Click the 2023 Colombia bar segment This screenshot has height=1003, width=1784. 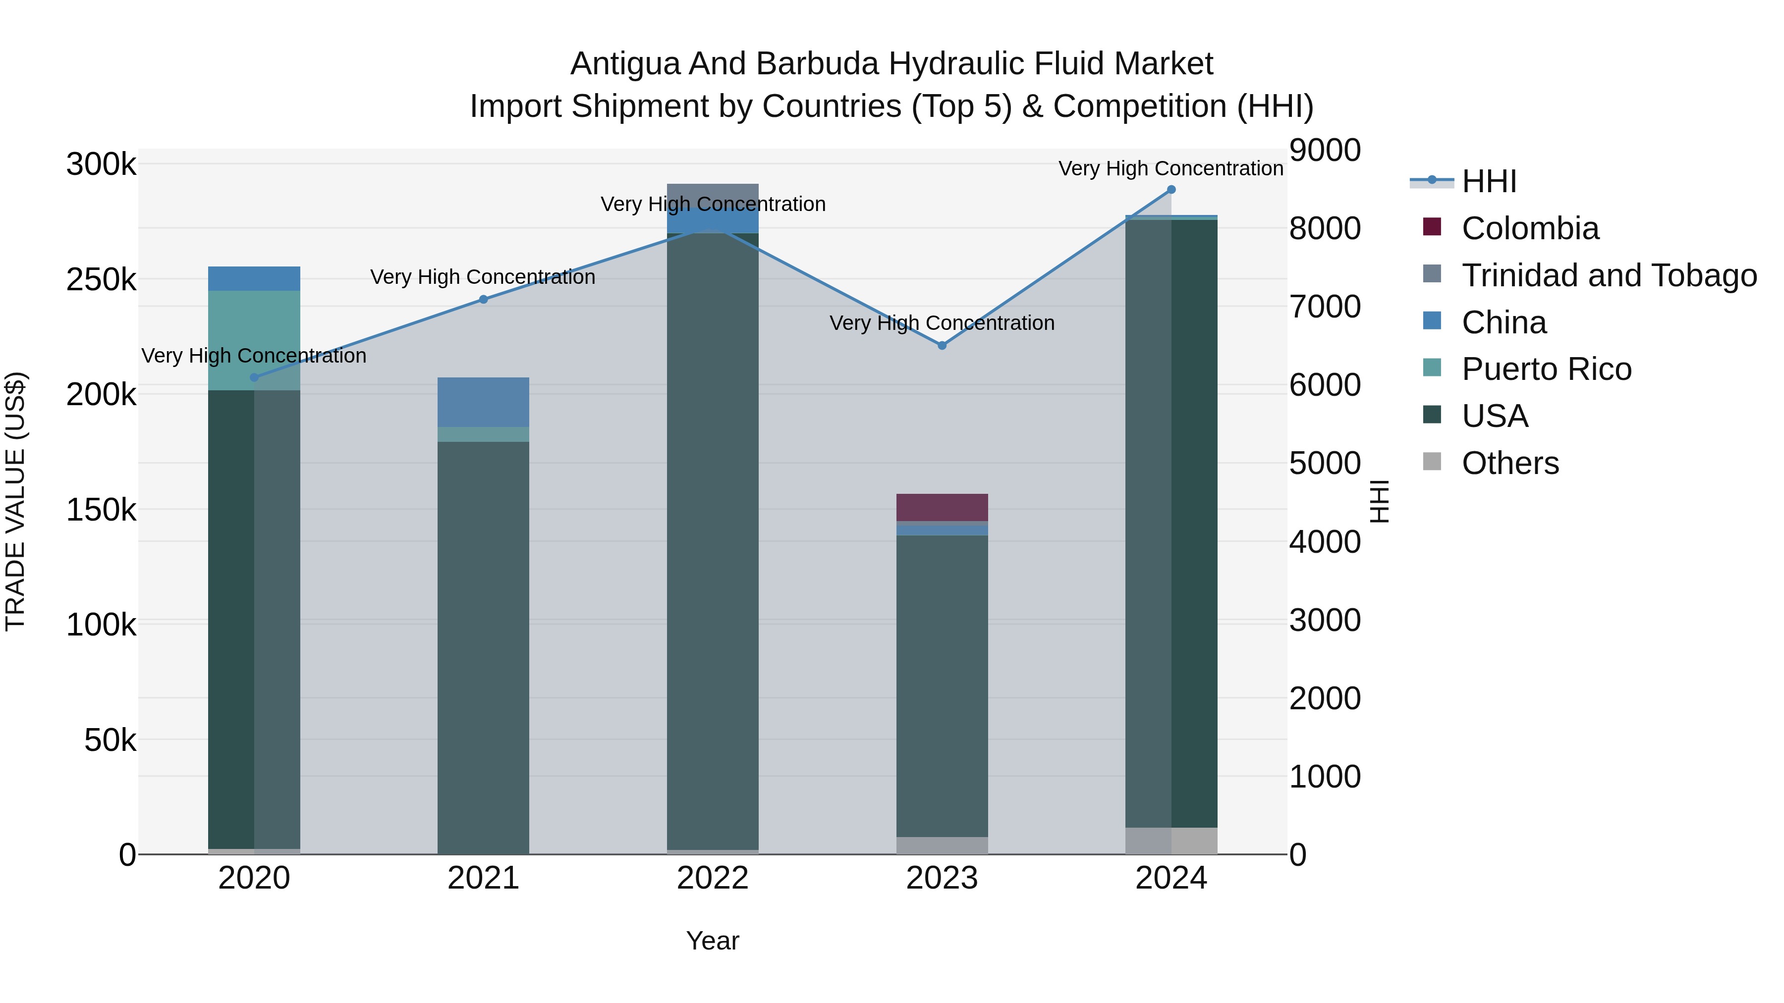(942, 507)
